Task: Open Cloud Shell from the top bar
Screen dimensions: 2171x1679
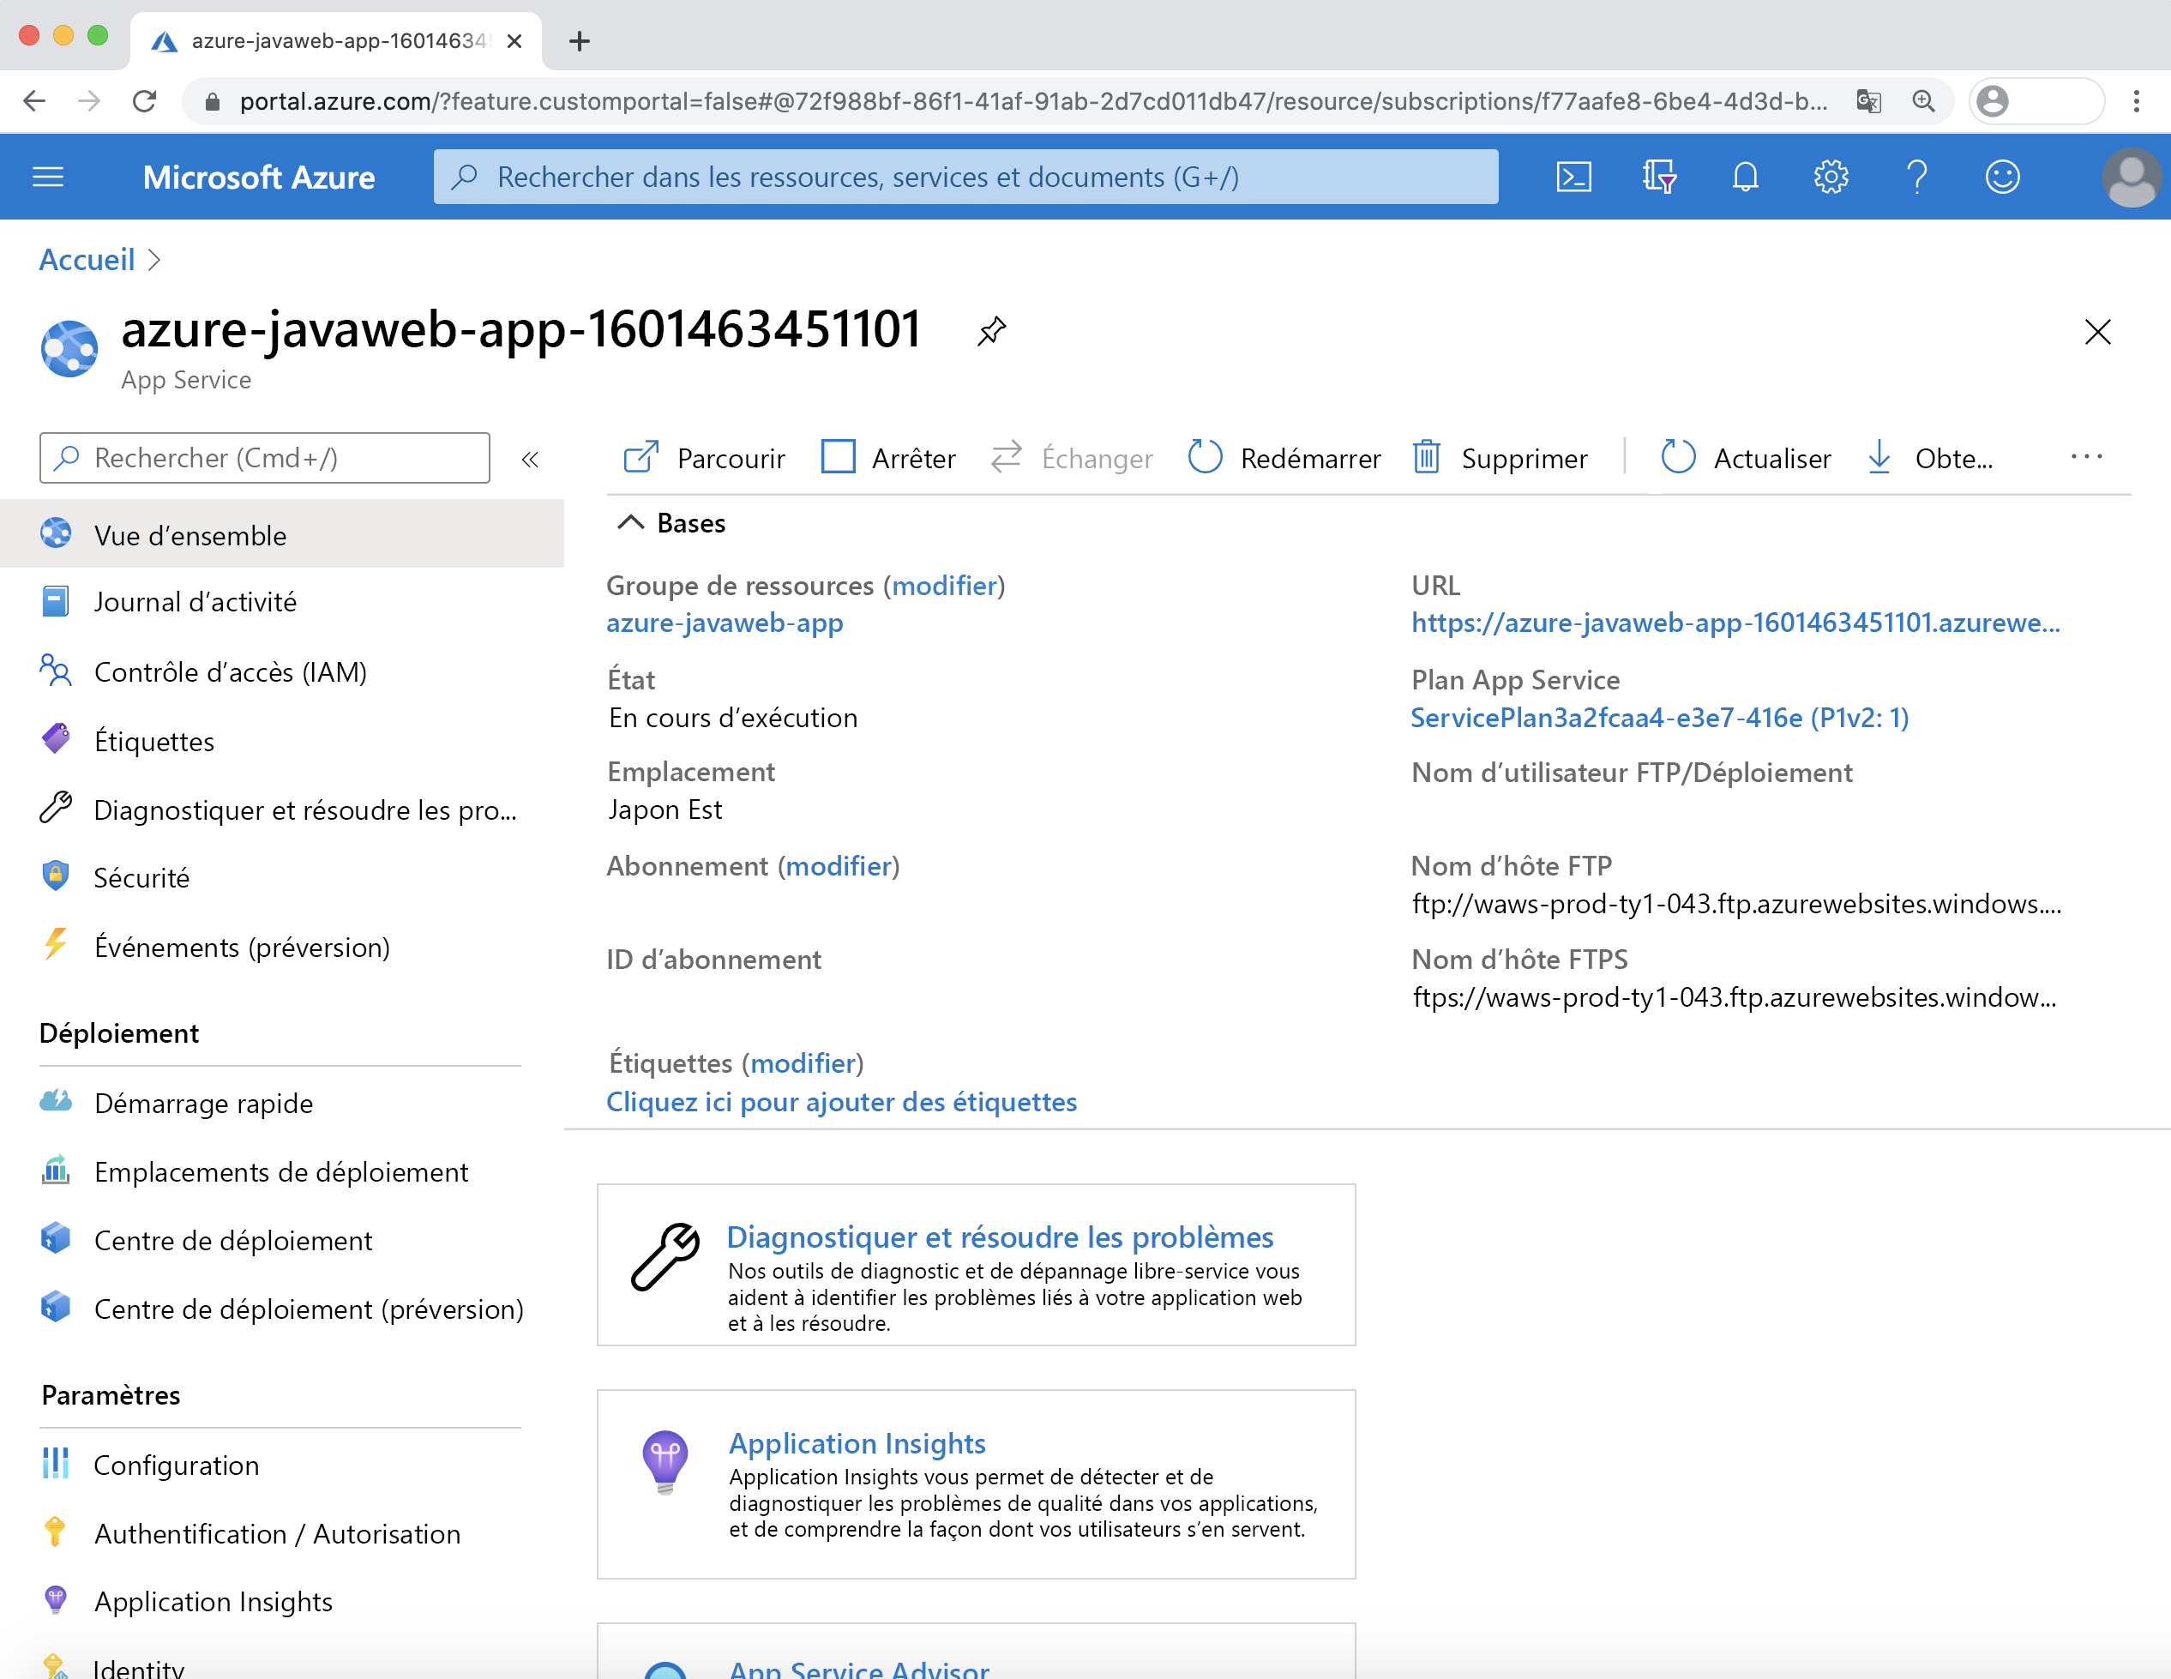Action: point(1573,177)
